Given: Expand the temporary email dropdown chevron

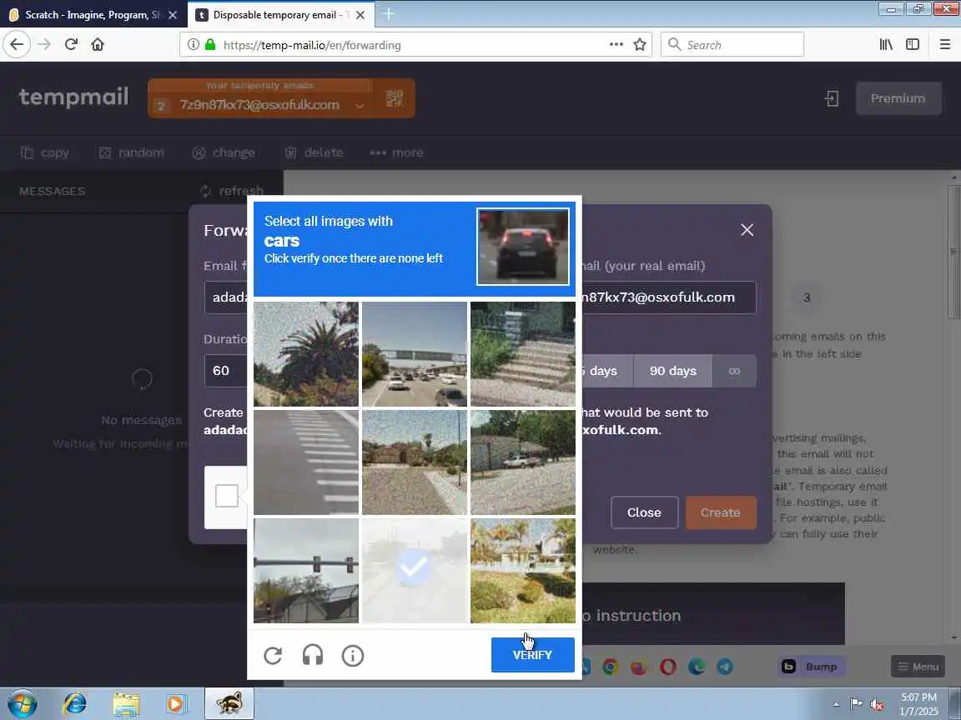Looking at the screenshot, I should click(360, 105).
